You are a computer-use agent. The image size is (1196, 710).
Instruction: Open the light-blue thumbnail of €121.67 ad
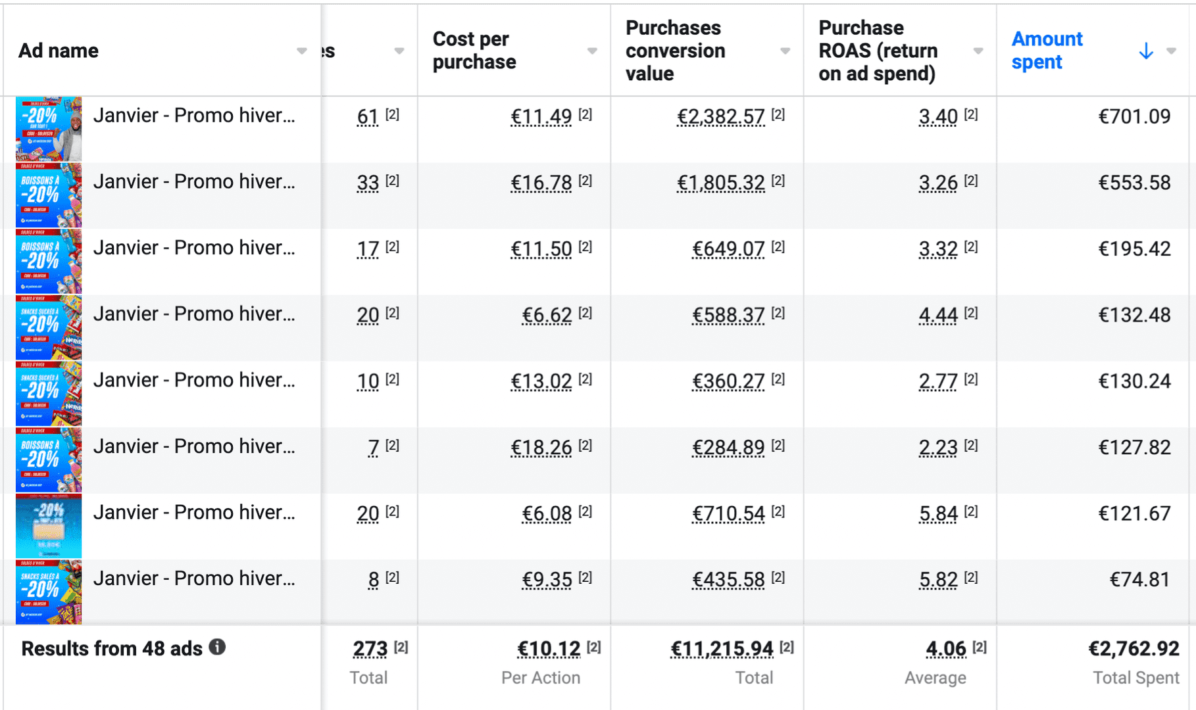[x=49, y=526]
